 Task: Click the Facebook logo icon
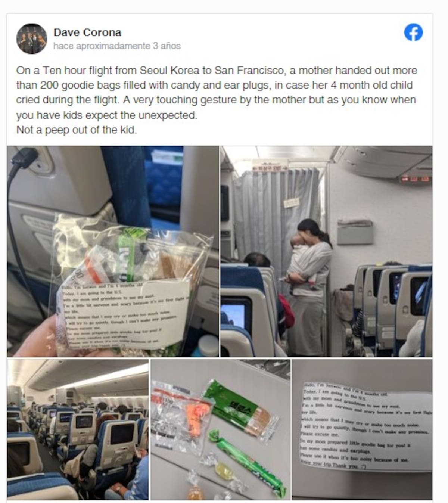(x=413, y=32)
